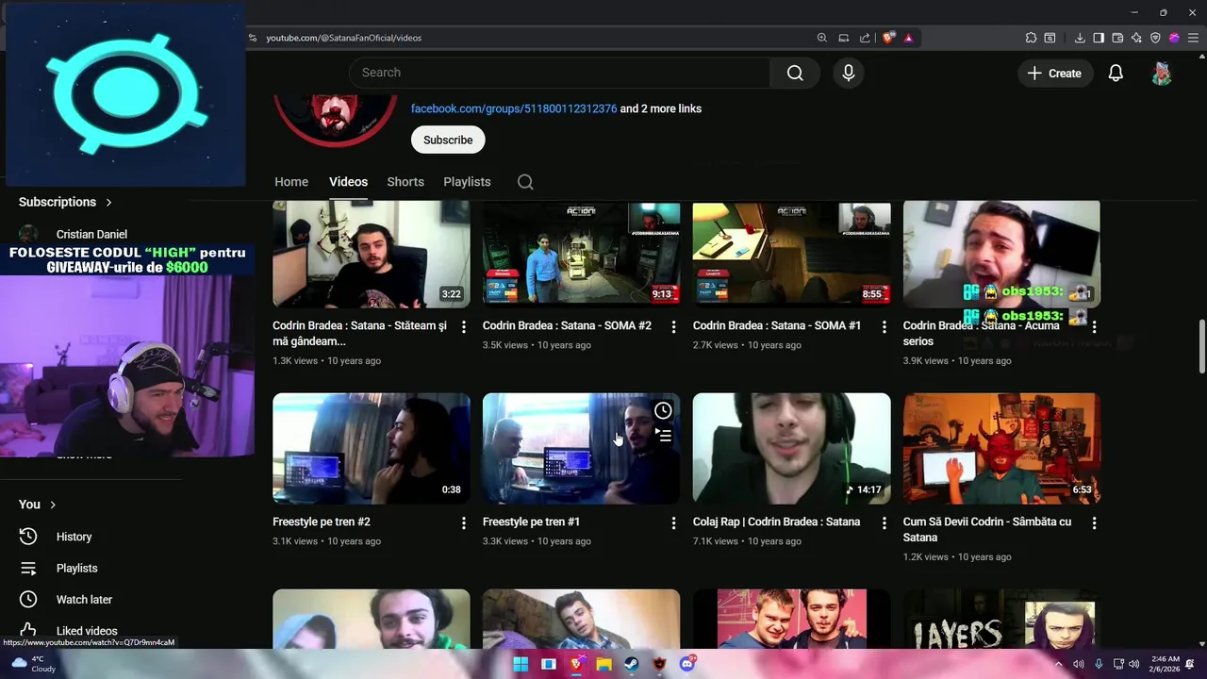This screenshot has height=679, width=1207.
Task: Open YouTube notifications bell
Action: pyautogui.click(x=1116, y=73)
